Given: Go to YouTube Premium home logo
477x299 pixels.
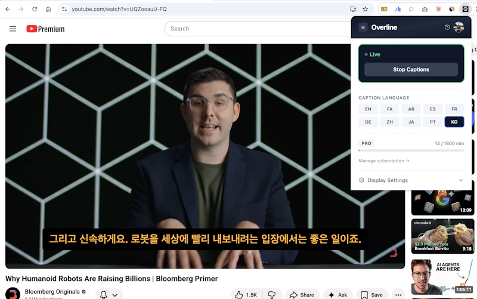Looking at the screenshot, I should tap(45, 29).
